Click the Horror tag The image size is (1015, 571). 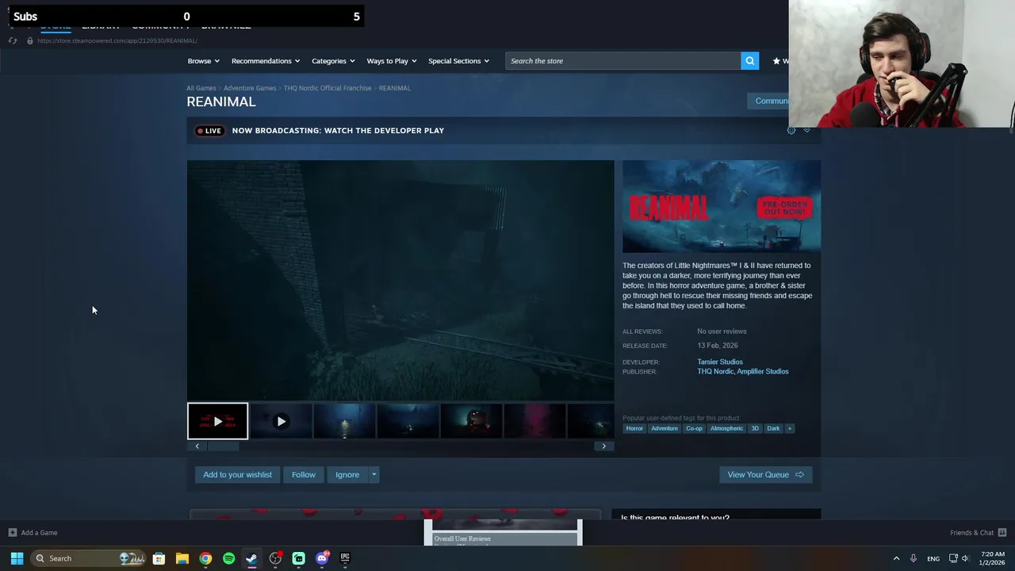(x=634, y=428)
